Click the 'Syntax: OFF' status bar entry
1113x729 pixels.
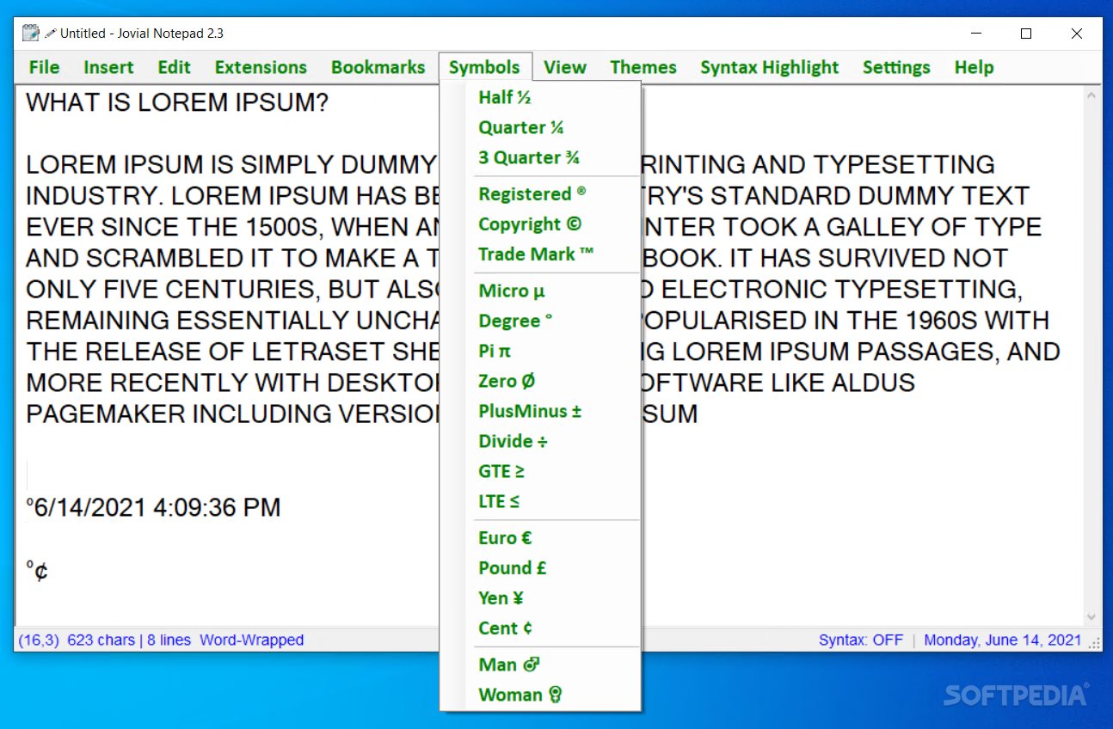pyautogui.click(x=861, y=640)
